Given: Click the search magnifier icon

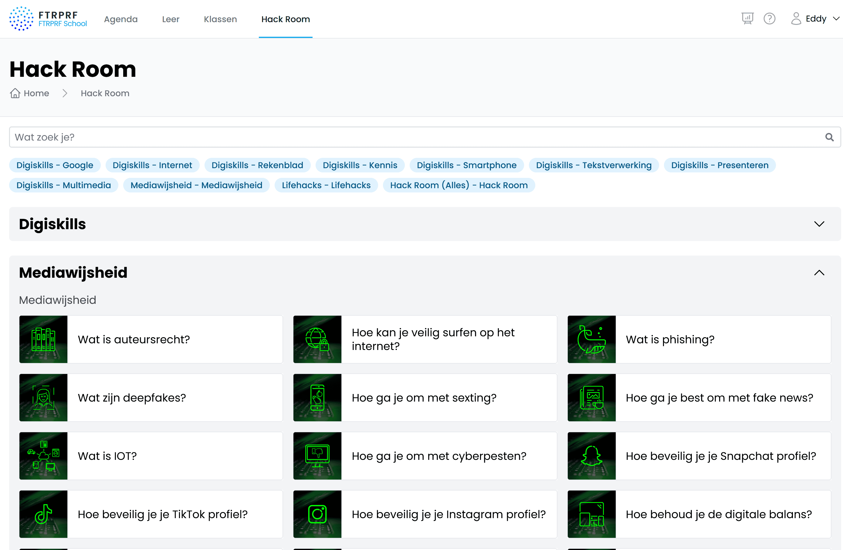Looking at the screenshot, I should click(x=829, y=137).
